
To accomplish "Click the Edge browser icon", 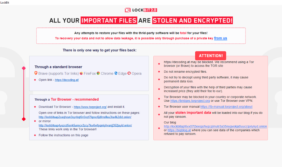I will (x=116, y=73).
